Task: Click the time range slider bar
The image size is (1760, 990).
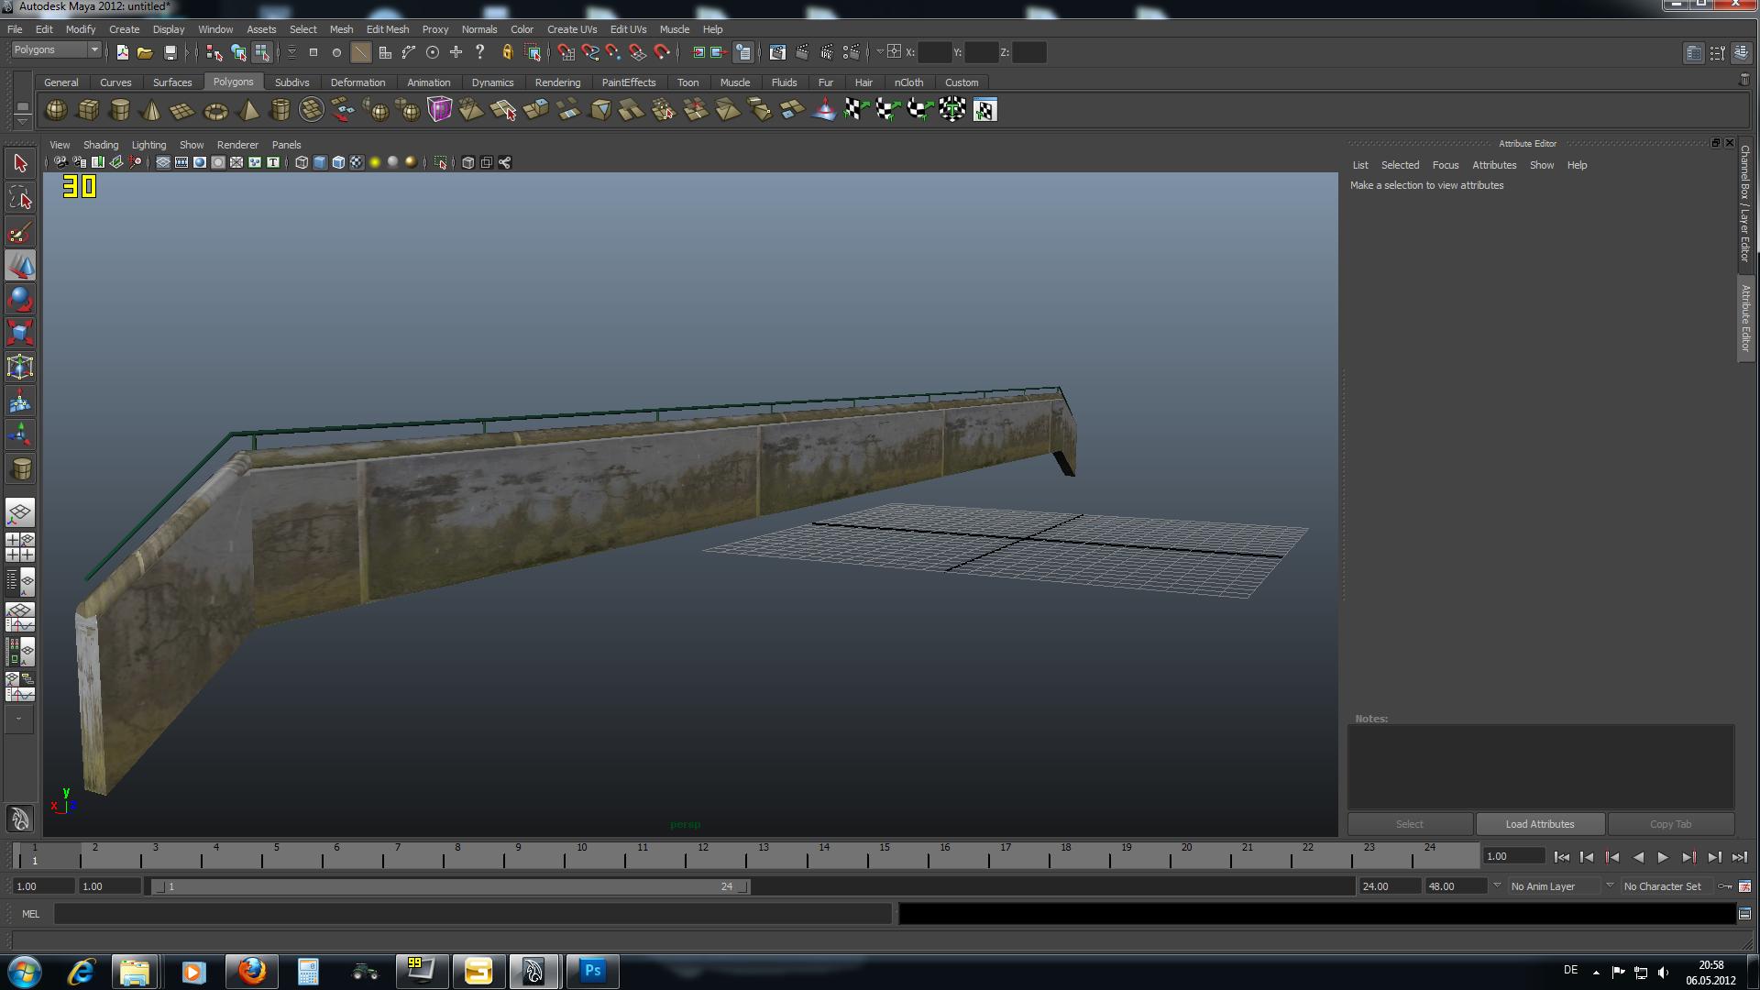Action: point(450,886)
